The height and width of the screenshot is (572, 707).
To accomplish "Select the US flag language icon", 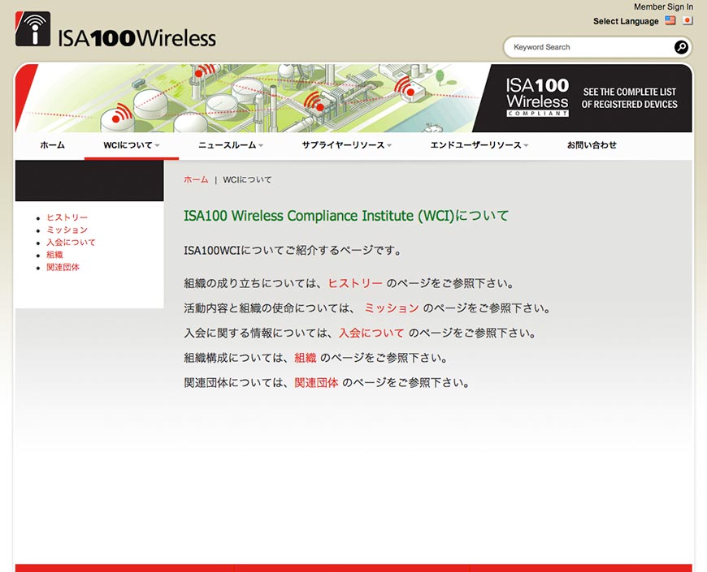I will pyautogui.click(x=670, y=20).
